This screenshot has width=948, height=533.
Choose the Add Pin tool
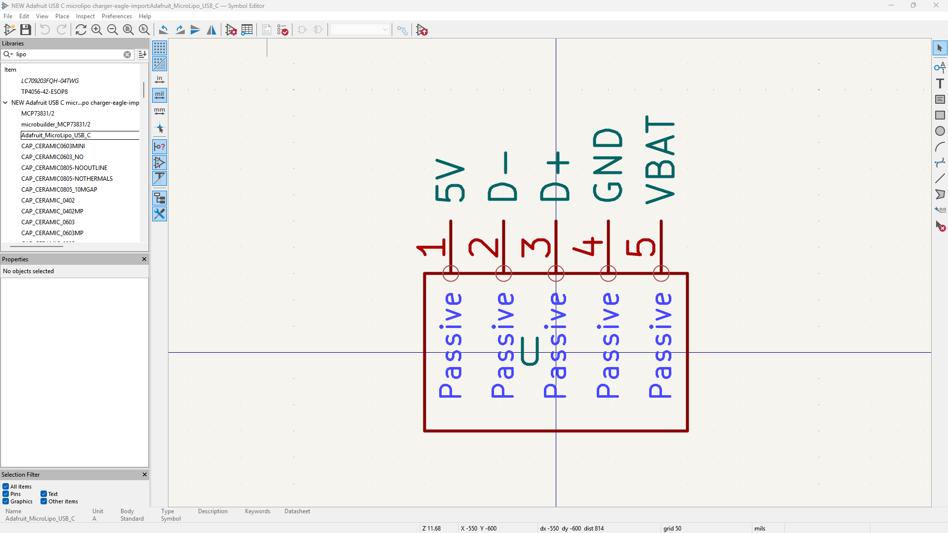click(940, 67)
